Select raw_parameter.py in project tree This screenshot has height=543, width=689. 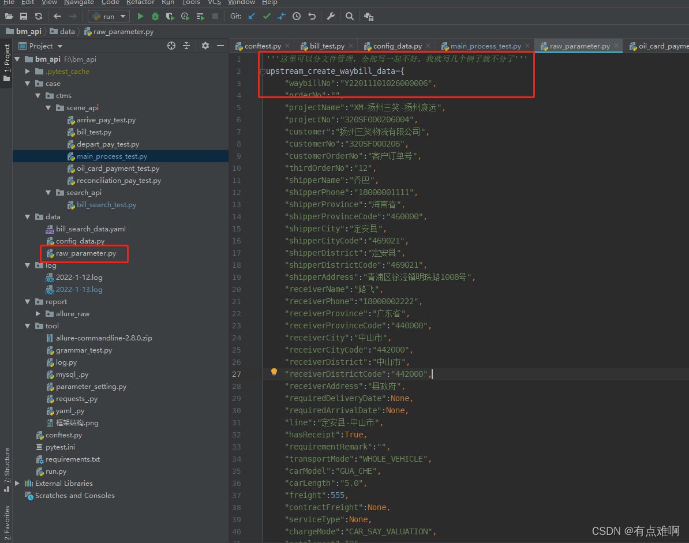pyautogui.click(x=85, y=253)
